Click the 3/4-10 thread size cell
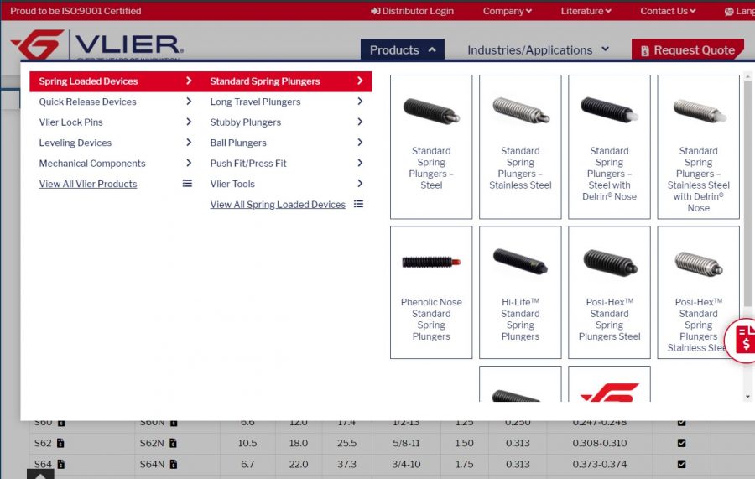Viewport: 755px width, 479px height. click(x=406, y=464)
